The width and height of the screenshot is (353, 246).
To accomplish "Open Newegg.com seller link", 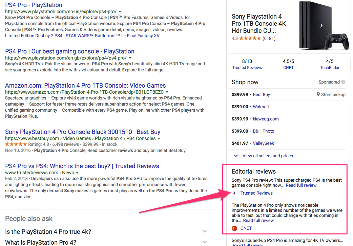I will [x=266, y=119].
